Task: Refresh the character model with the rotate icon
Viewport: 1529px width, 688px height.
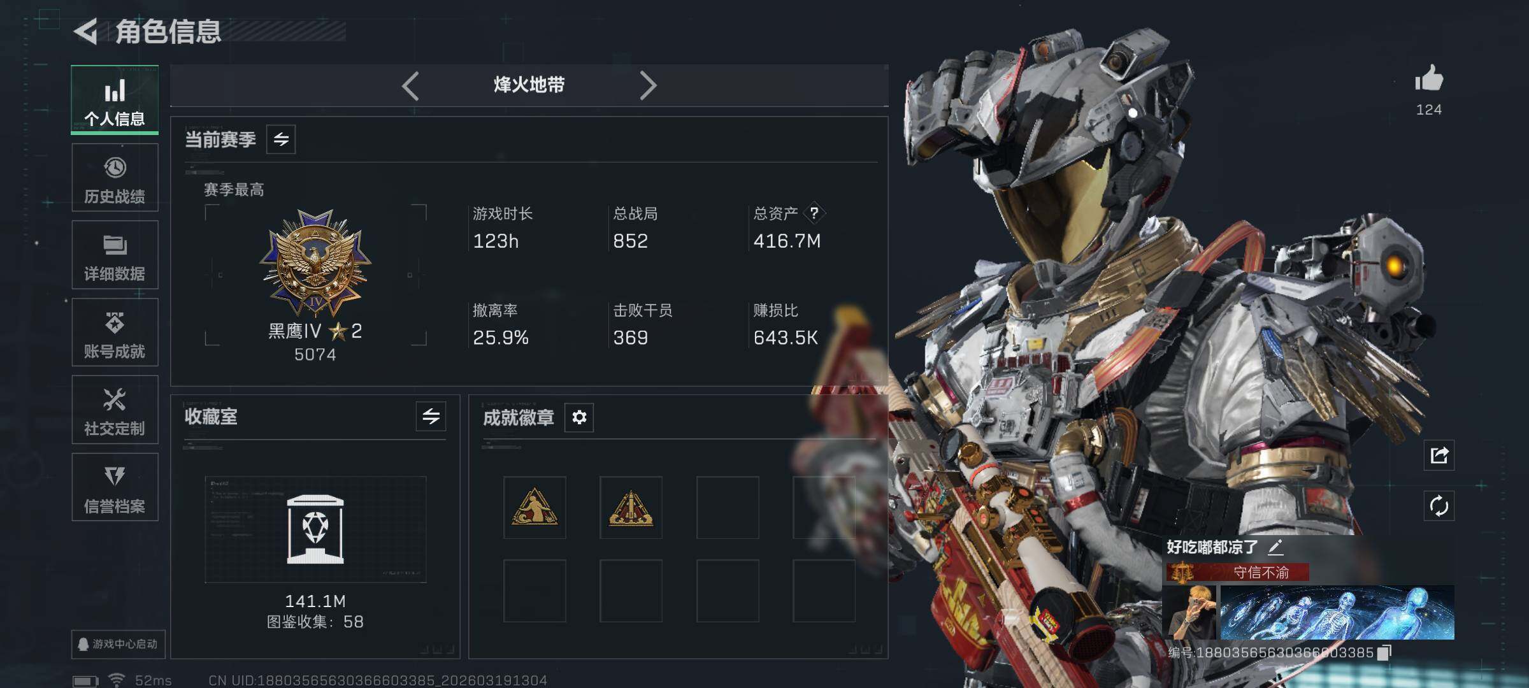Action: (1439, 506)
